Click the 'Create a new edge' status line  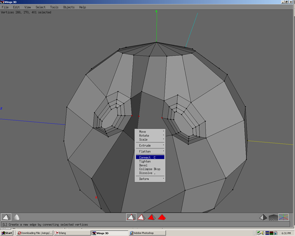(45, 224)
